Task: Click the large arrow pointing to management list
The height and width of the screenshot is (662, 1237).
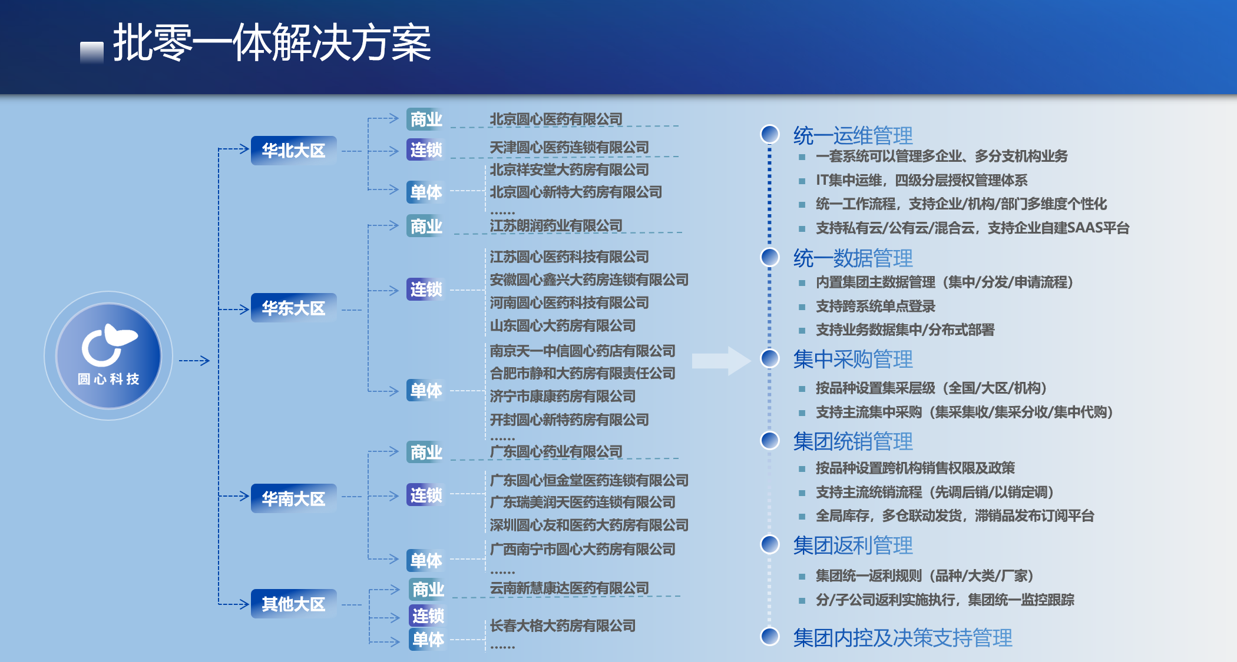Action: pos(720,361)
